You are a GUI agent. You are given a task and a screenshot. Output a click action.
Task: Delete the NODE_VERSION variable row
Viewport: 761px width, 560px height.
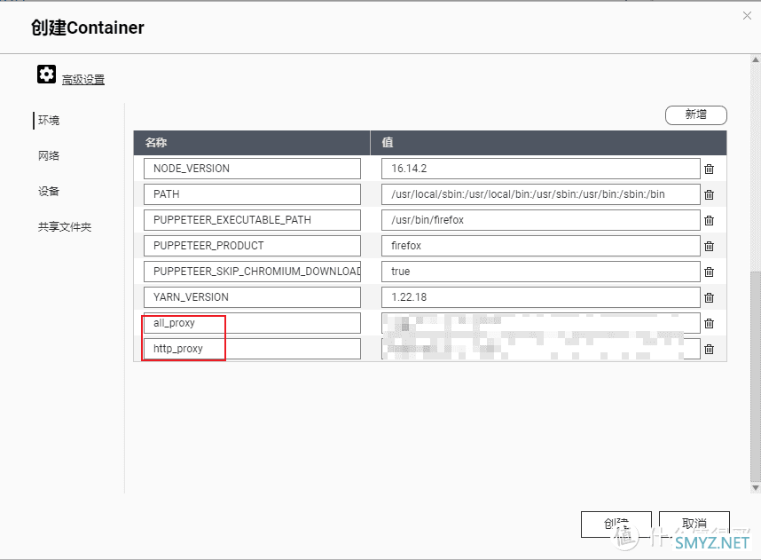click(709, 170)
